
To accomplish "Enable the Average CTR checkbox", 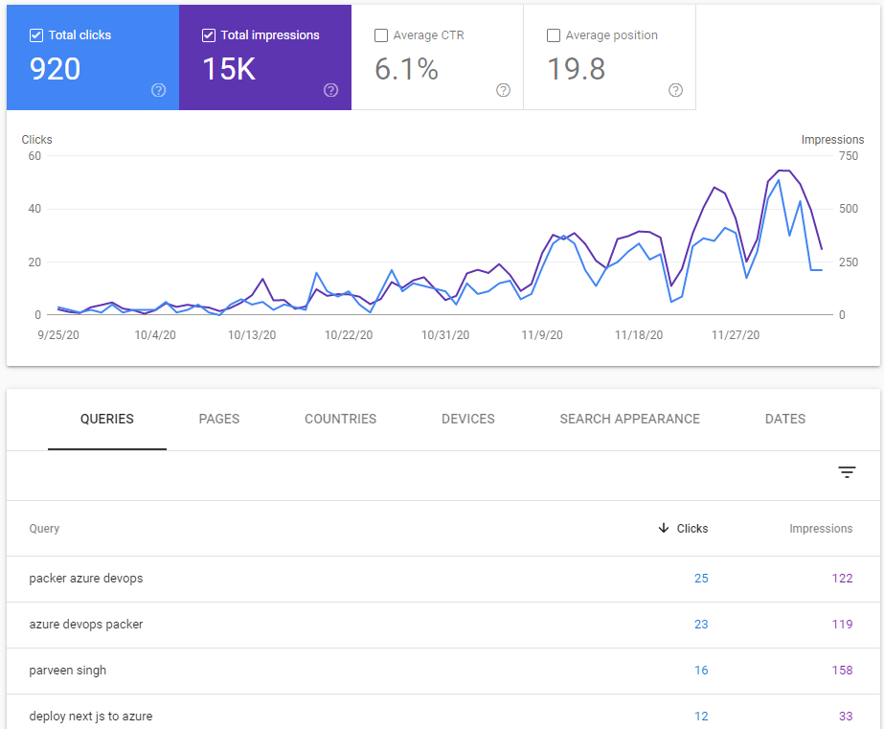I will tap(381, 35).
